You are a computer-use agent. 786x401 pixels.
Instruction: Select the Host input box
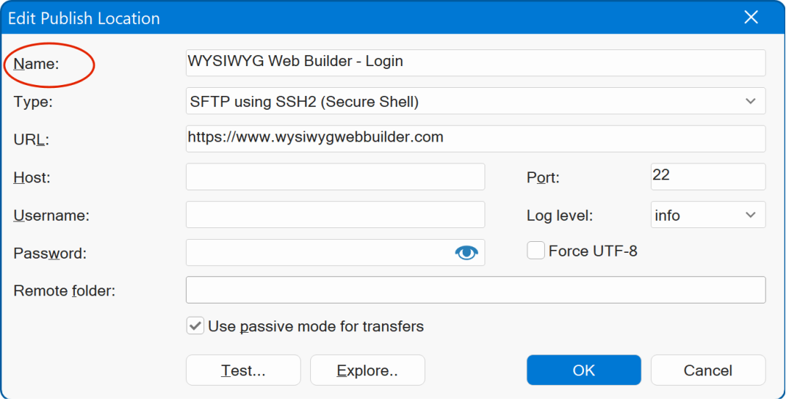click(335, 177)
